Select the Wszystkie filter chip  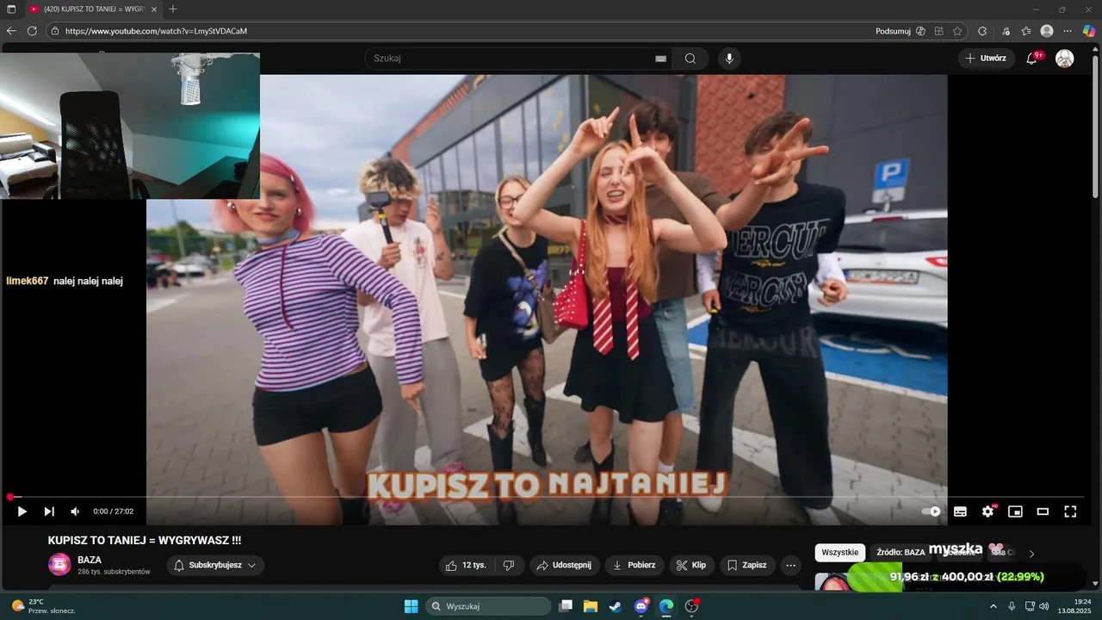point(840,553)
